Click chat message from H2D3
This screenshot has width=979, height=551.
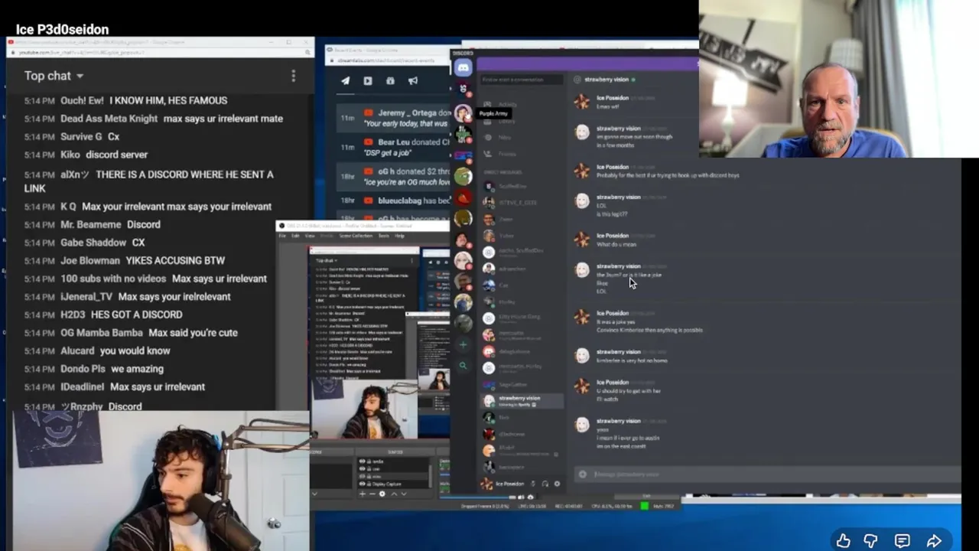pos(136,315)
